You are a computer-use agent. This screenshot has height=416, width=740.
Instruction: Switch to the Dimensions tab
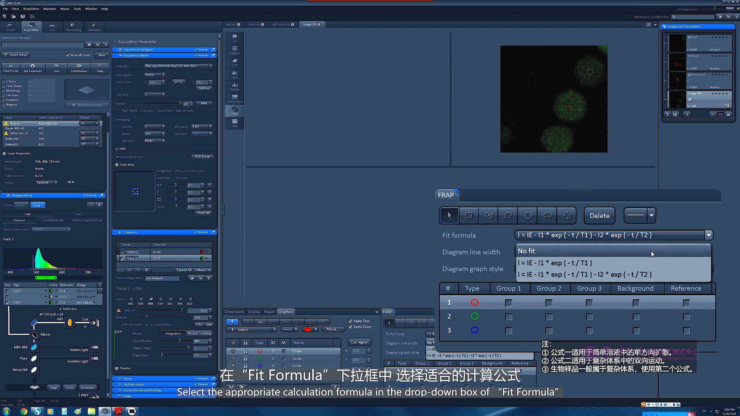click(234, 312)
